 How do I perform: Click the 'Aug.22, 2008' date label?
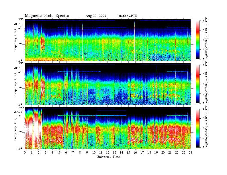[x=96, y=16]
